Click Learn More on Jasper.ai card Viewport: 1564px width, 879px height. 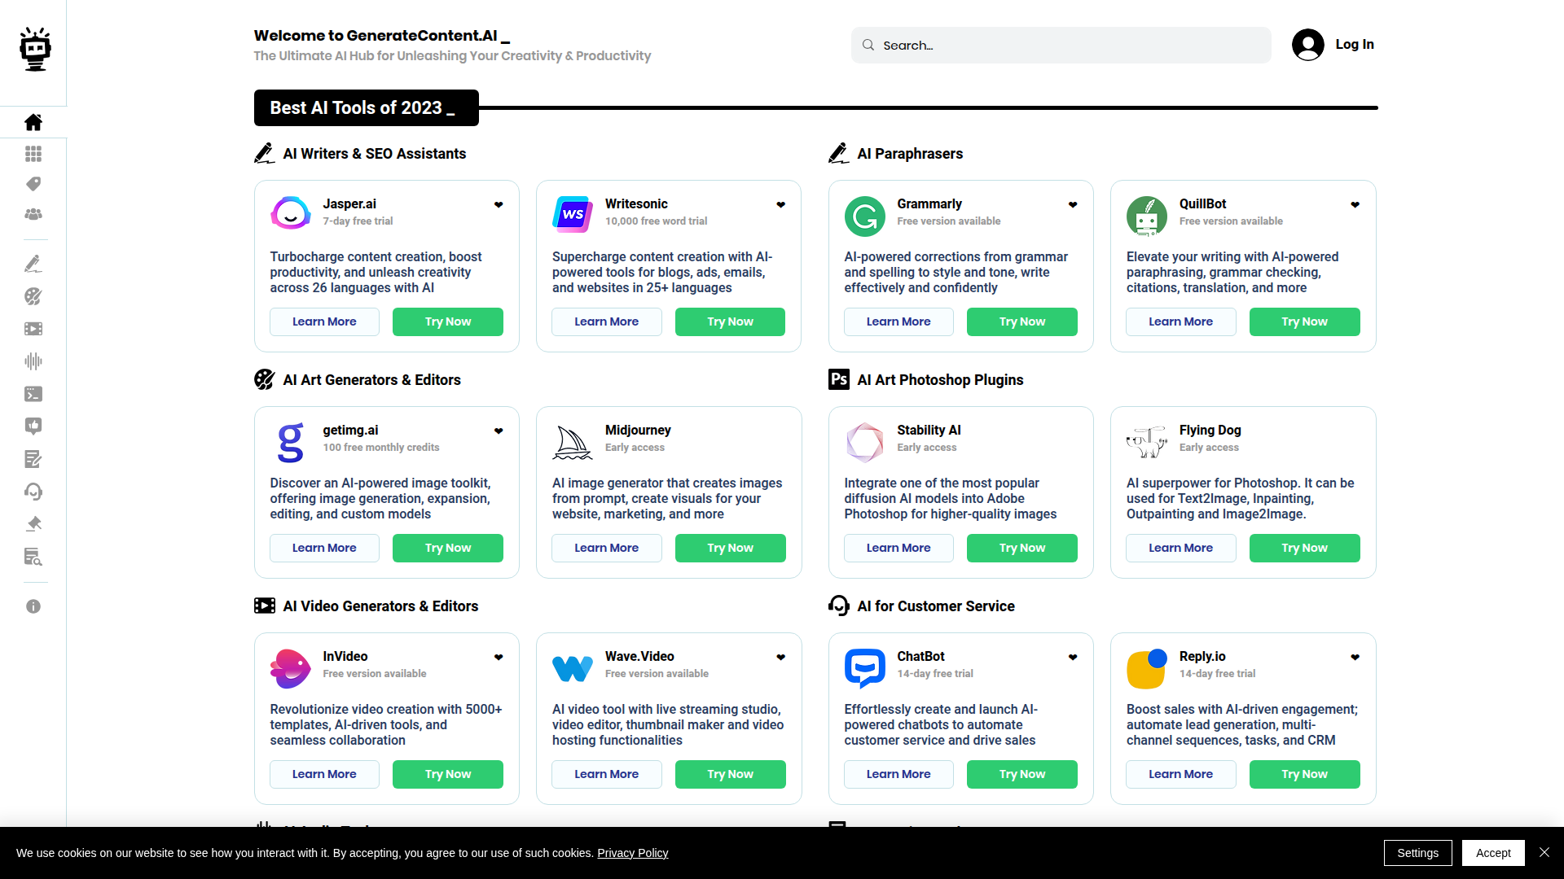[324, 321]
